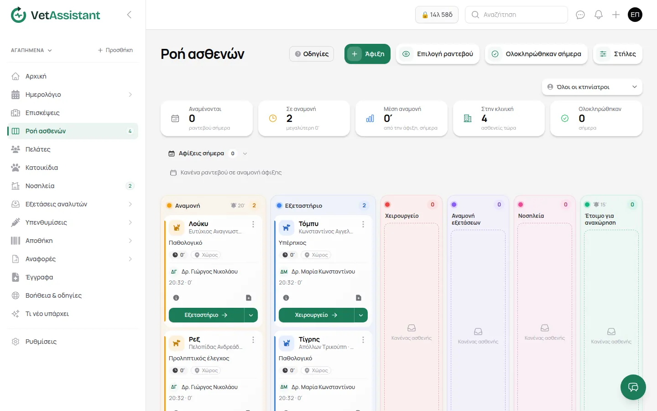The height and width of the screenshot is (411, 657).
Task: Click the Τίγρης pet avatar icon
Action: pyautogui.click(x=287, y=342)
